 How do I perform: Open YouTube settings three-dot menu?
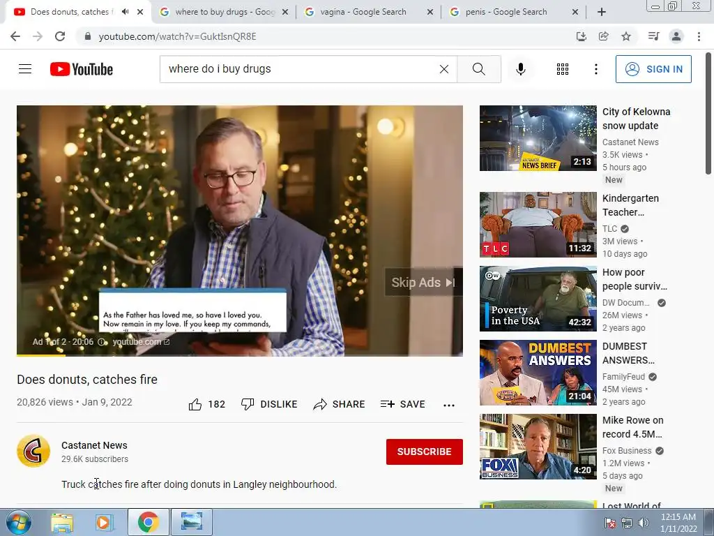point(595,69)
